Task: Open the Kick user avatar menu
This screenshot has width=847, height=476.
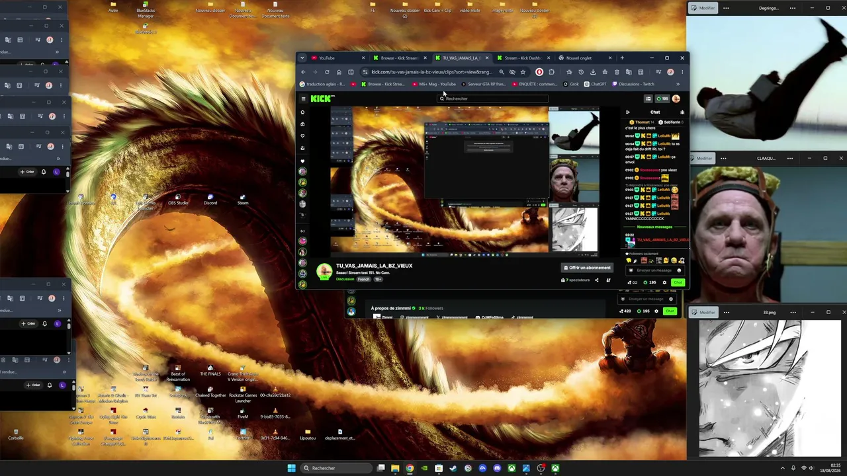Action: pos(676,99)
